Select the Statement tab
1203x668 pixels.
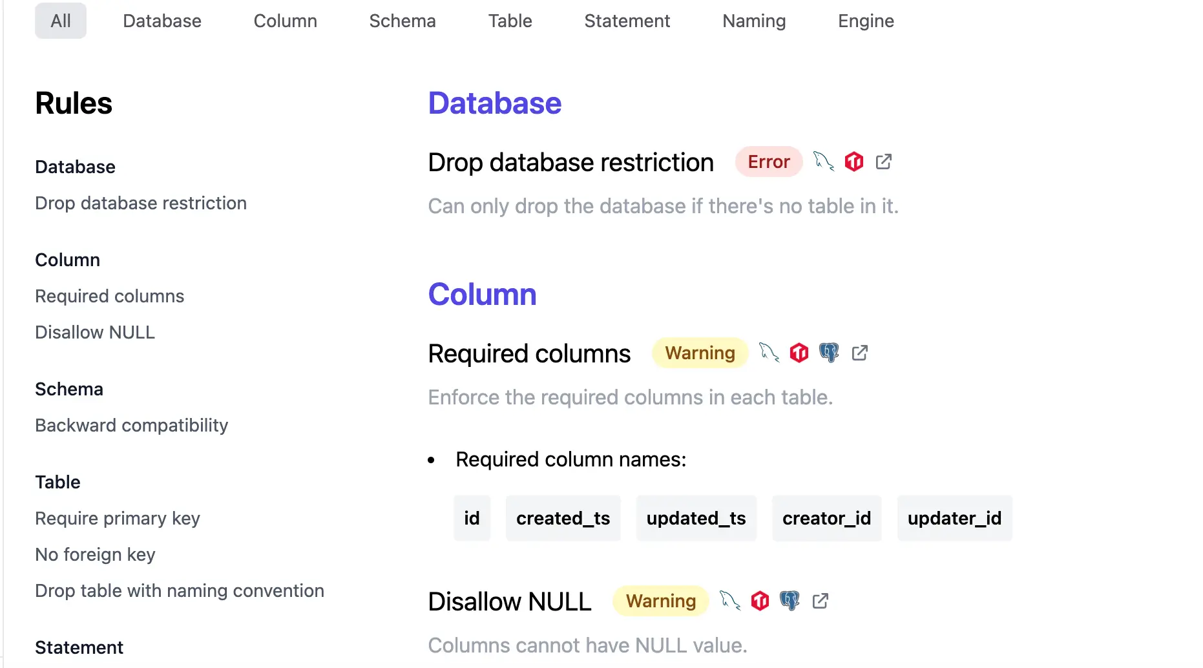click(627, 21)
